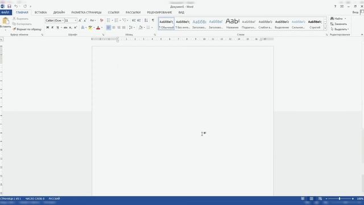Screen dimensions: 364x205
Task: Click the paragraph shading paint bucket
Action: tap(140, 27)
